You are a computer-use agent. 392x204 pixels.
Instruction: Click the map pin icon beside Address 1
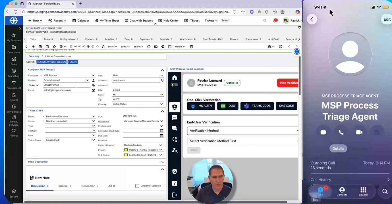pyautogui.click(x=162, y=80)
